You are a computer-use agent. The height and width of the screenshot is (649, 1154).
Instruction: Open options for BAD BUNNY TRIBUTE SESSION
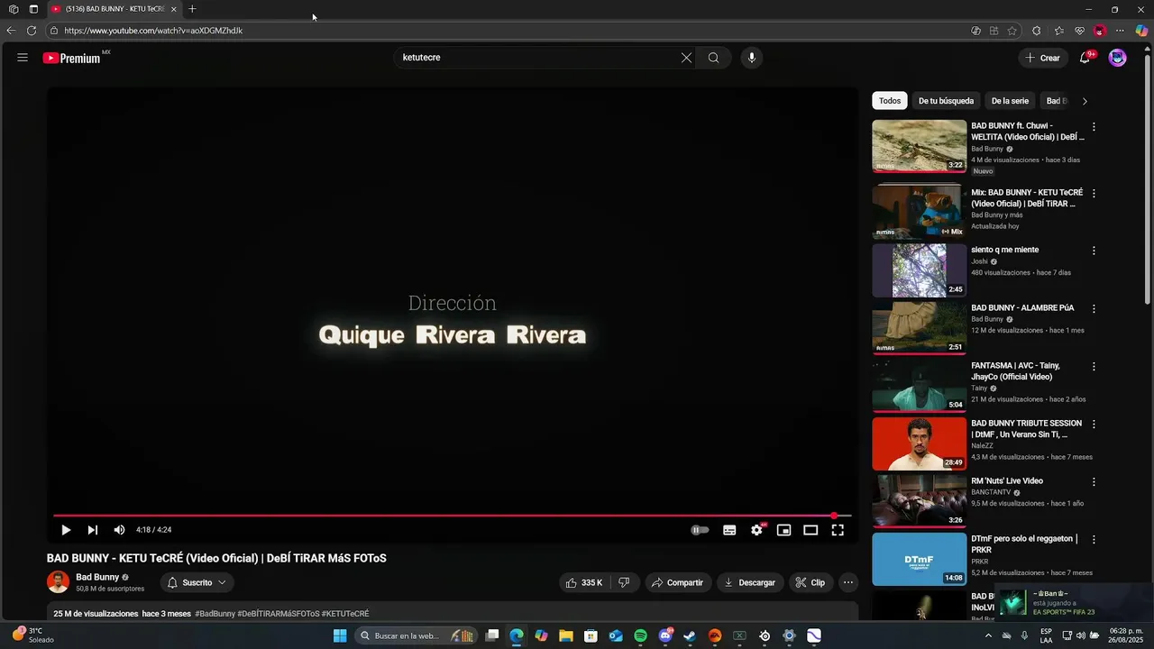pos(1094,425)
